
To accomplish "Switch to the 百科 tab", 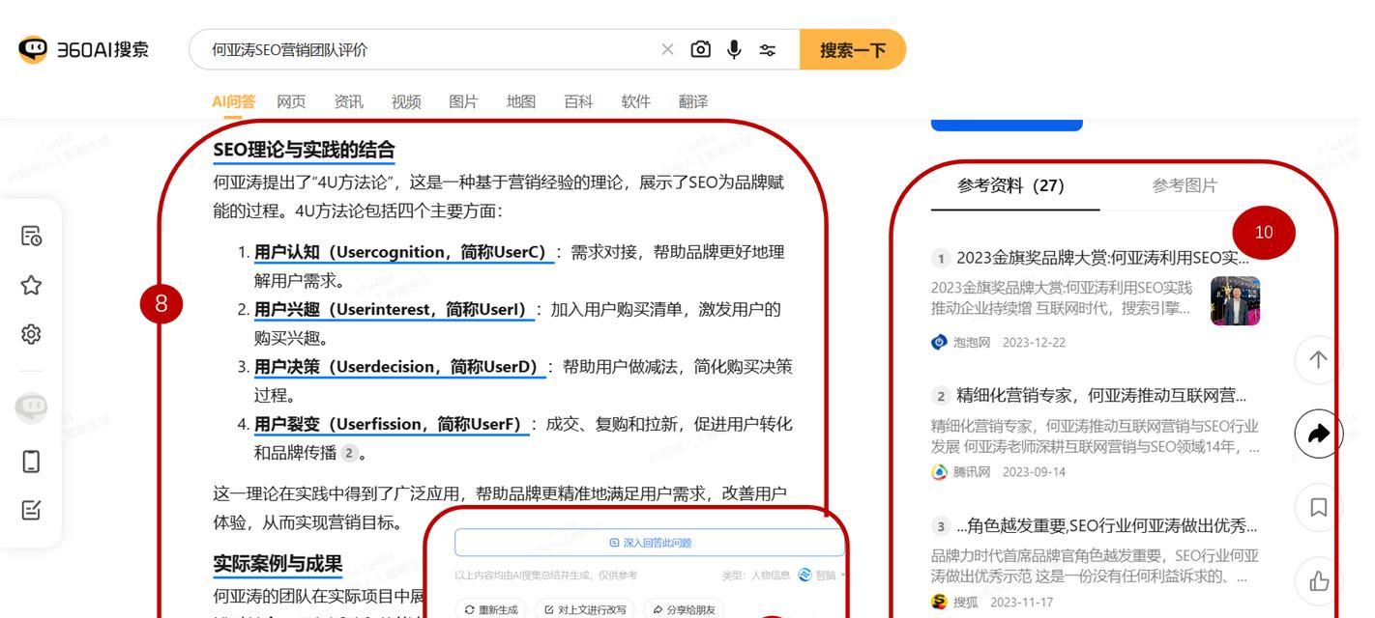I will tap(578, 101).
